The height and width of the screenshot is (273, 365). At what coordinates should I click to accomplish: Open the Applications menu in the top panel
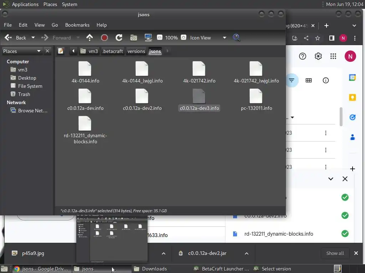click(x=25, y=4)
